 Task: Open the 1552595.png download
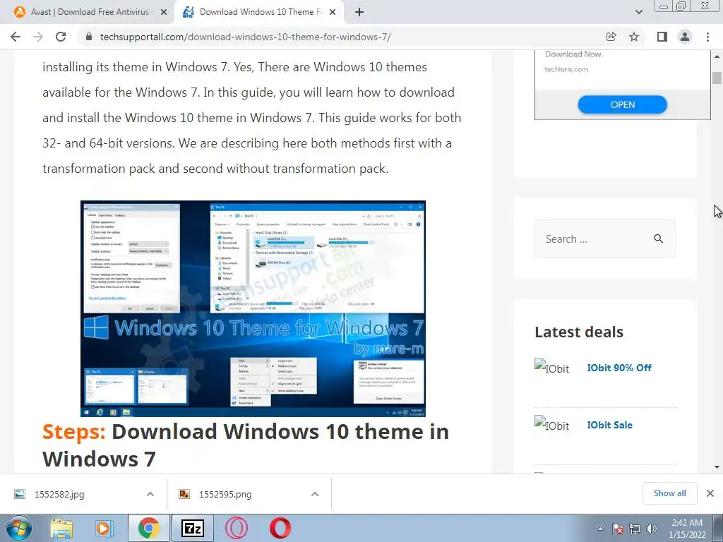(x=225, y=494)
